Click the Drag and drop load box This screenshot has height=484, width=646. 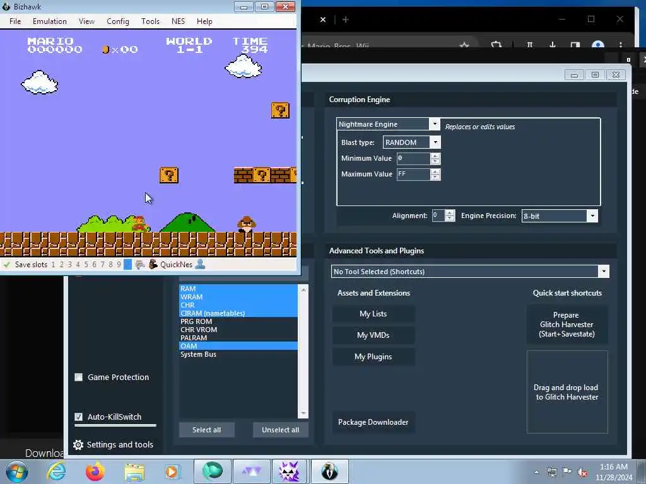[x=567, y=392]
